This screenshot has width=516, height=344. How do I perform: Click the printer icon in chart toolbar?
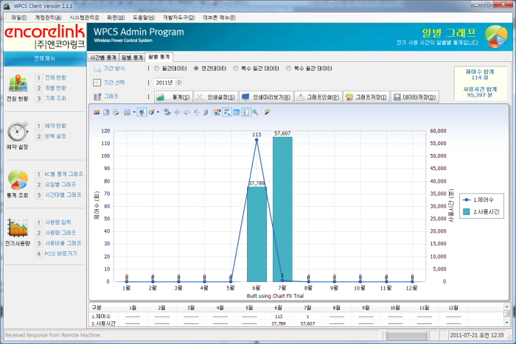(116, 113)
